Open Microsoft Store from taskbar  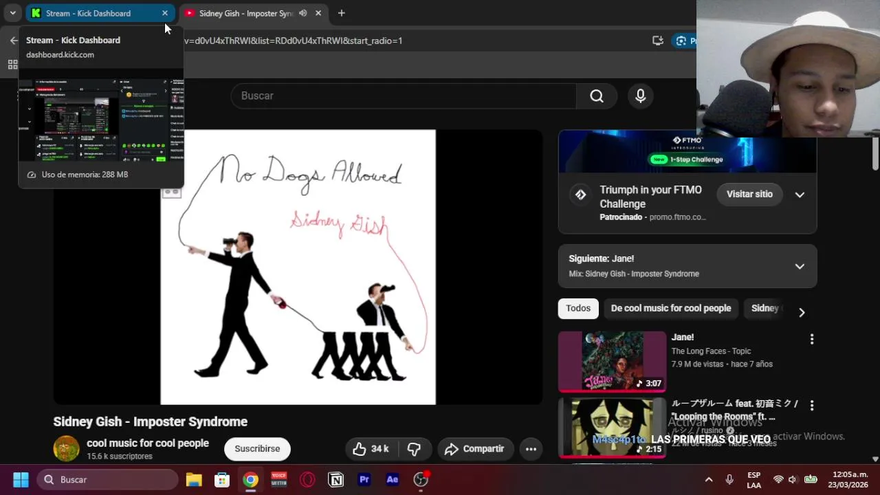(x=222, y=480)
